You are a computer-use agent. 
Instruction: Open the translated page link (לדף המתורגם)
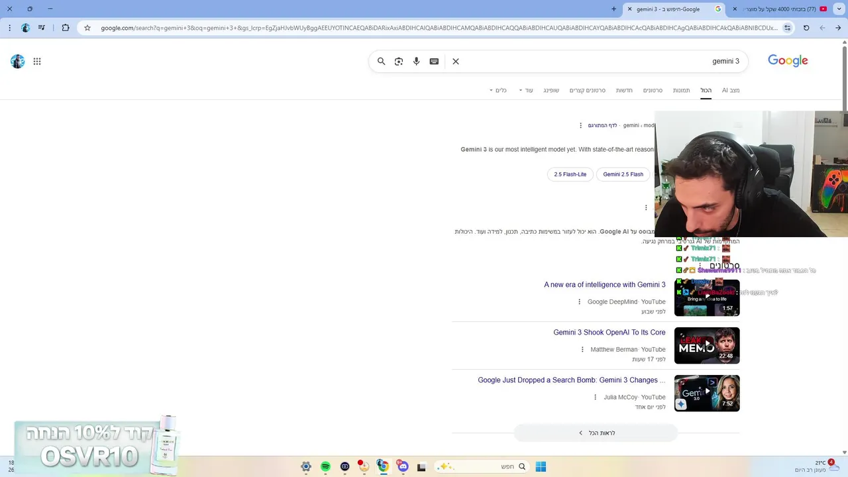tap(602, 125)
